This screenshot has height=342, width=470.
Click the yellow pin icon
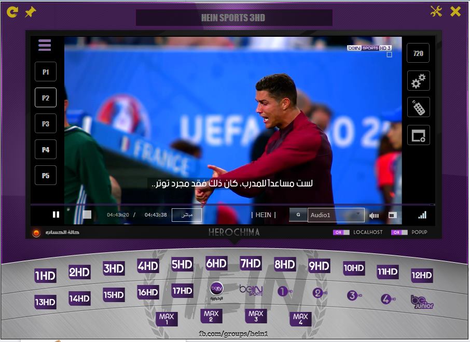click(30, 12)
